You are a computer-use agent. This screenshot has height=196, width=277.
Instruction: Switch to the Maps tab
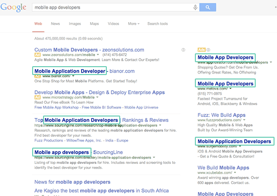click(94, 24)
